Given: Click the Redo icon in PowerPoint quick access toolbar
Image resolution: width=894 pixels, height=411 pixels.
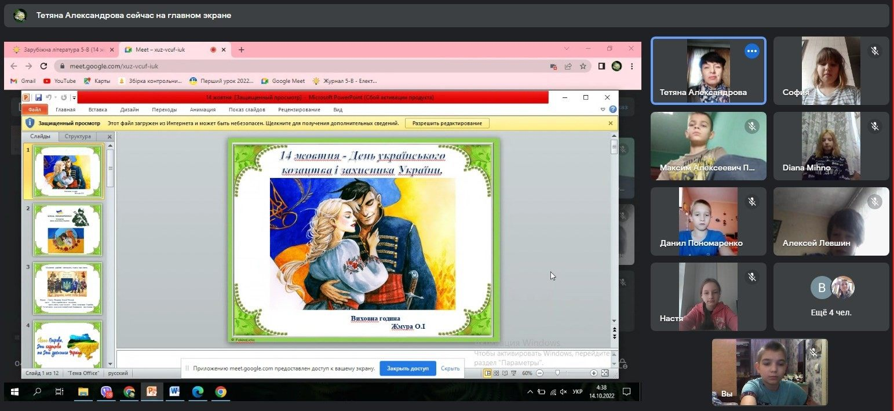Looking at the screenshot, I should coord(64,97).
